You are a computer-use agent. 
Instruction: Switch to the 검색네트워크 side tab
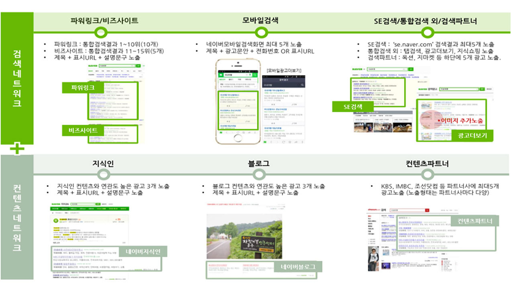(x=17, y=78)
